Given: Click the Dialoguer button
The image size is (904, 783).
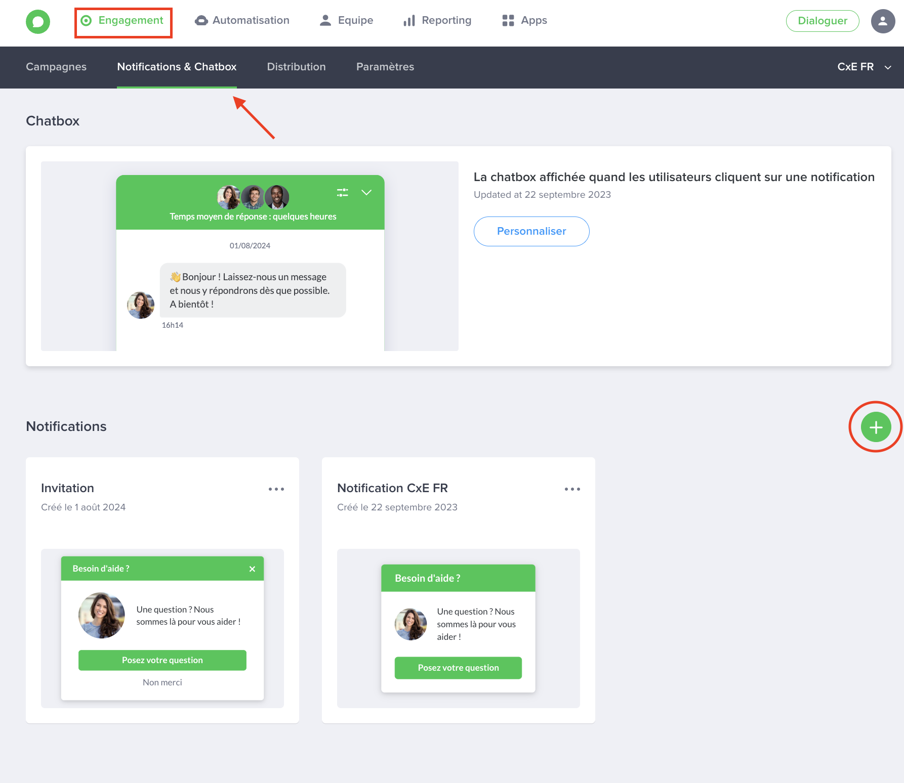Looking at the screenshot, I should [822, 21].
